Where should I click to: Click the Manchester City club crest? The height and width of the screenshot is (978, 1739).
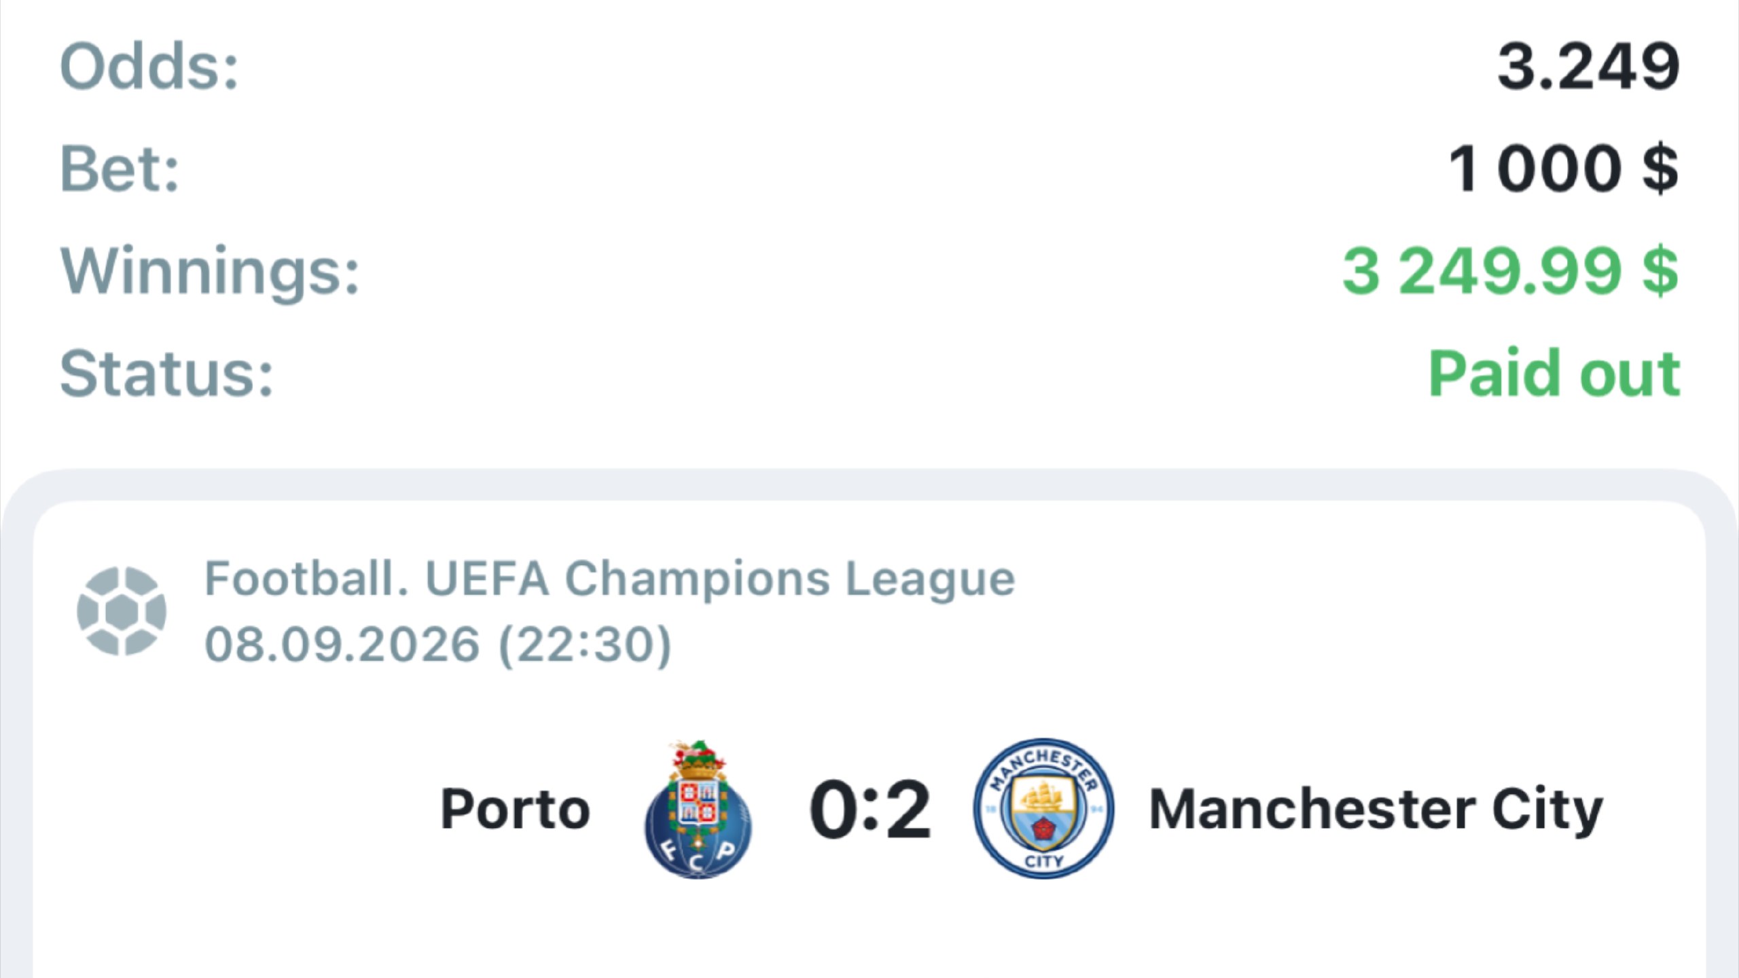pyautogui.click(x=1043, y=808)
